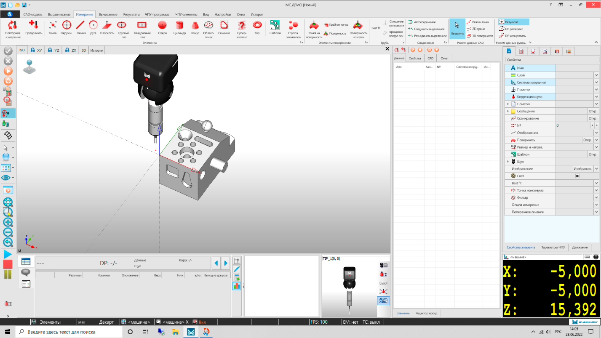
Task: Select the Дуга arc tool
Action: coord(93,27)
